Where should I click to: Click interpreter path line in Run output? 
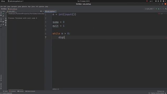26,14
